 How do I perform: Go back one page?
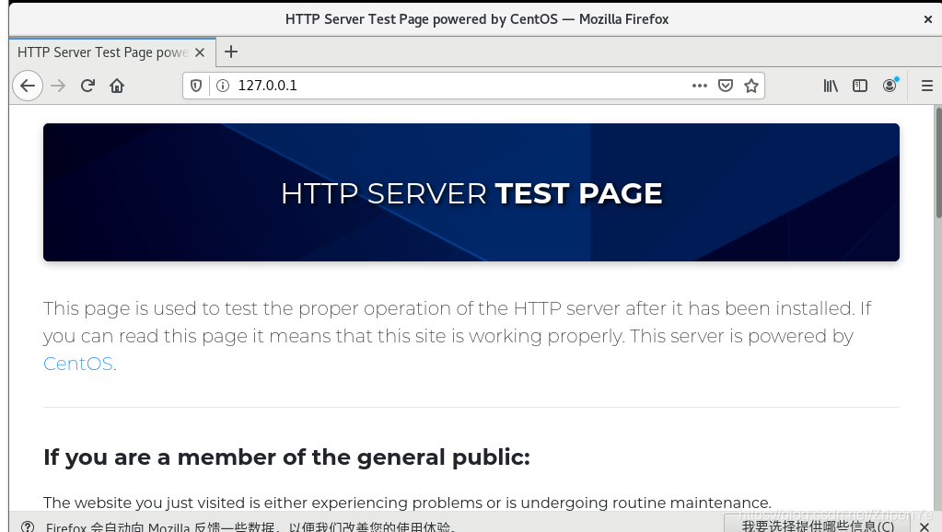coord(28,86)
